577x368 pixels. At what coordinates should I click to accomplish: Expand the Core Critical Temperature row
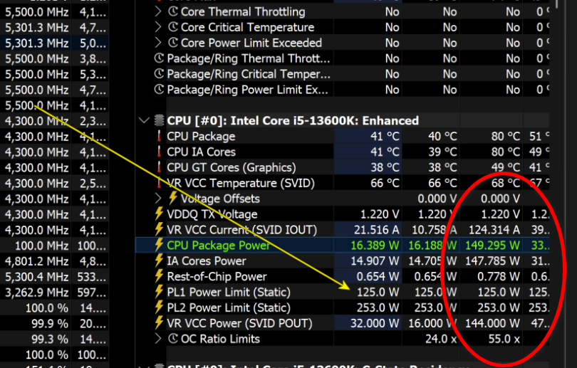pos(158,27)
